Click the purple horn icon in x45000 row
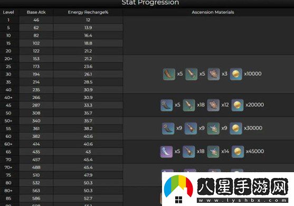 (x=166, y=152)
